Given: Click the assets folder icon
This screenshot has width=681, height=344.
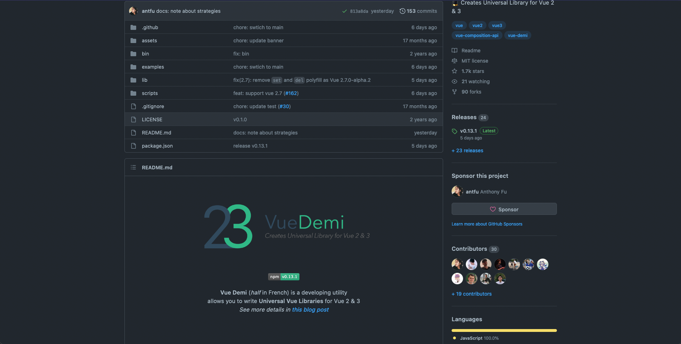Looking at the screenshot, I should [x=133, y=41].
